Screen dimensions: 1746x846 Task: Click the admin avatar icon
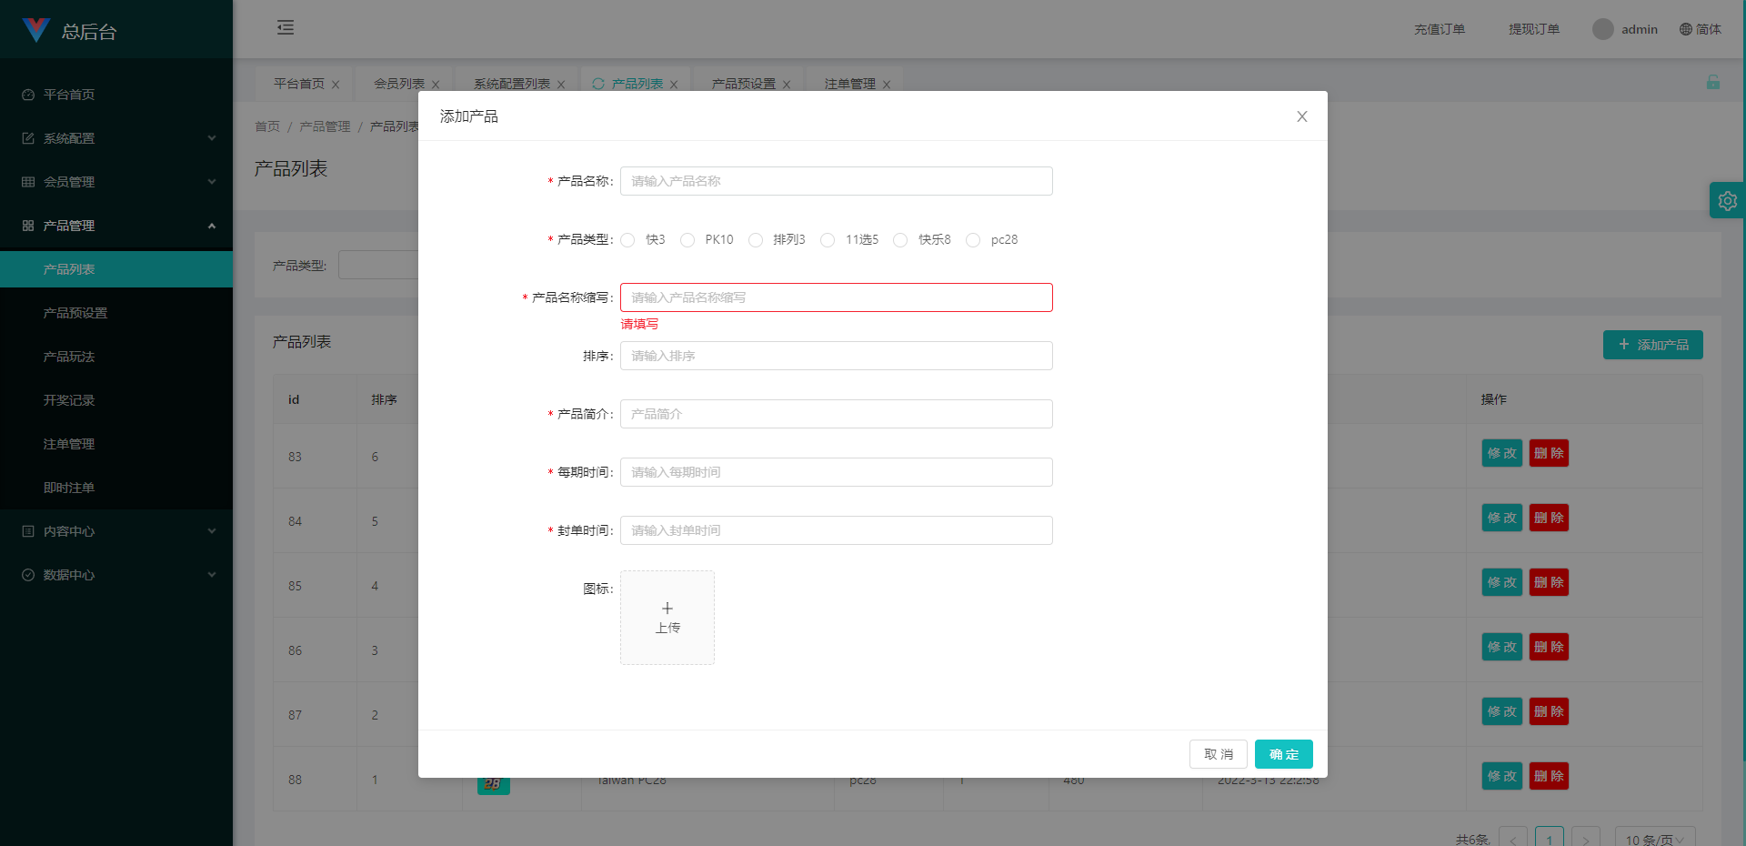[x=1602, y=28]
